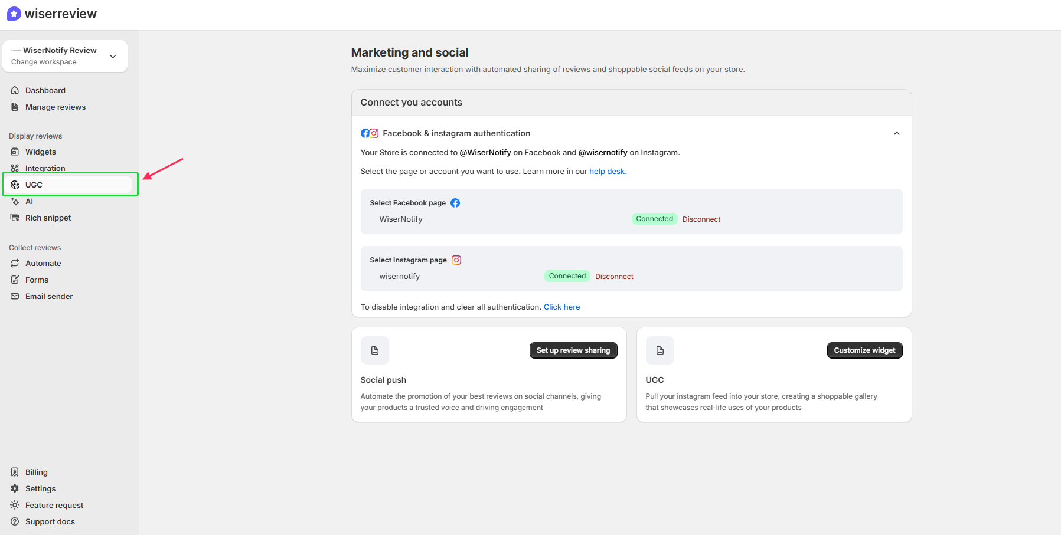
Task: Click the Customize widget button
Action: click(x=864, y=350)
